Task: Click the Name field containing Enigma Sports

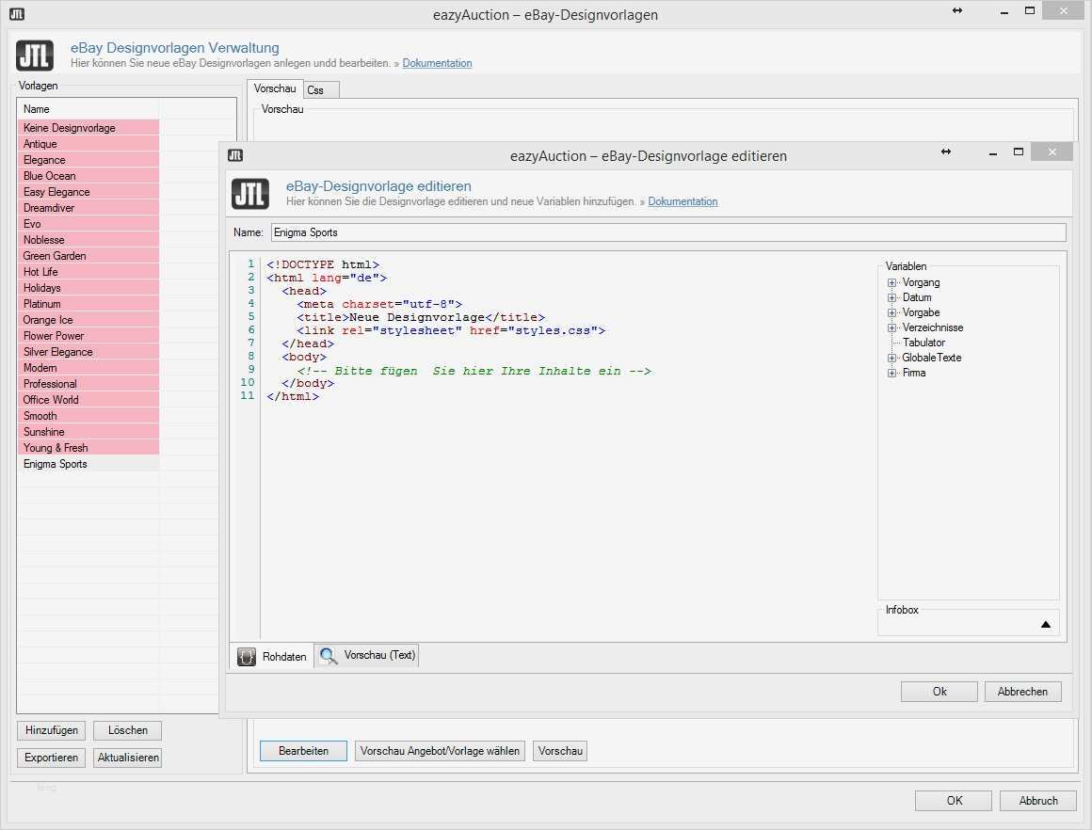Action: click(x=666, y=232)
